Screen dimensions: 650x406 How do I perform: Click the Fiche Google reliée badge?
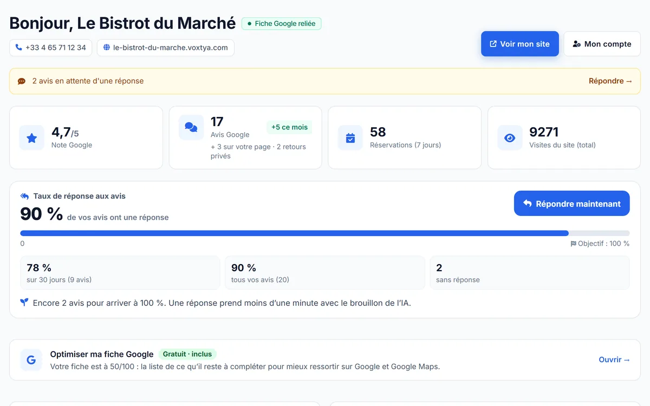[x=282, y=24]
